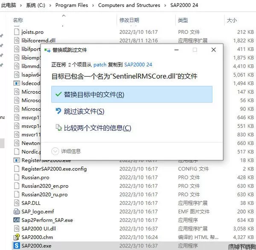The height and width of the screenshot is (250, 256).
Task: Click the CONFIG file type cell
Action: click(x=193, y=169)
